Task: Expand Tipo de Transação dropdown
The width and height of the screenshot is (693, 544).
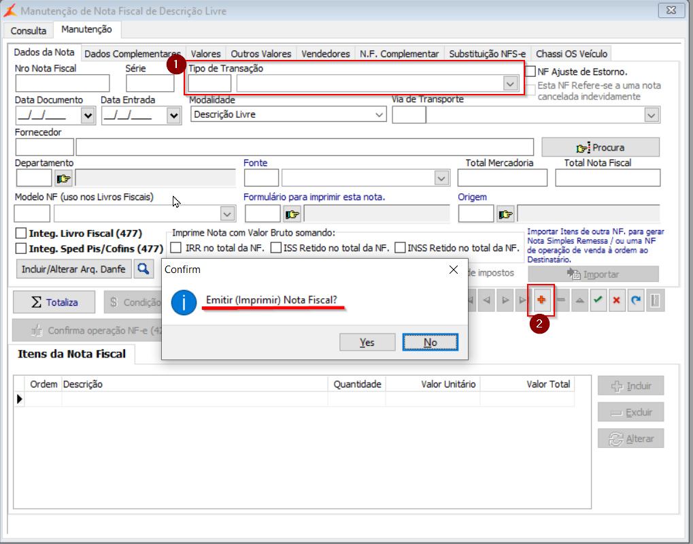Action: (x=511, y=83)
